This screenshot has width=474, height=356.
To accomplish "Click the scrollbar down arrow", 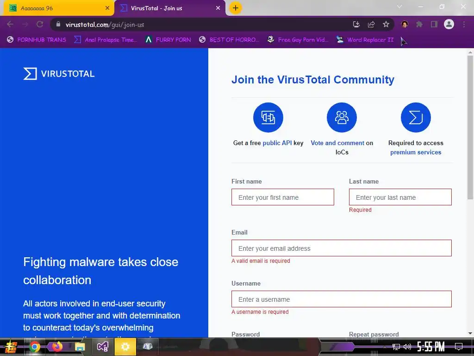I will click(470, 334).
